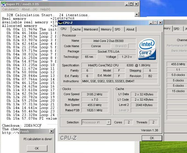Image resolution: width=187 pixels, height=153 pixels.
Task: Click the PI calculation is done! message
Action: click(x=38, y=139)
